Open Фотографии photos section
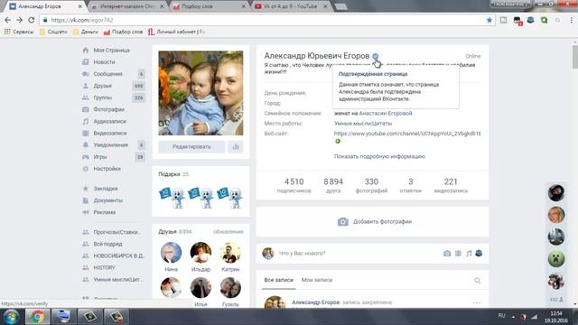This screenshot has height=325, width=578. click(108, 109)
